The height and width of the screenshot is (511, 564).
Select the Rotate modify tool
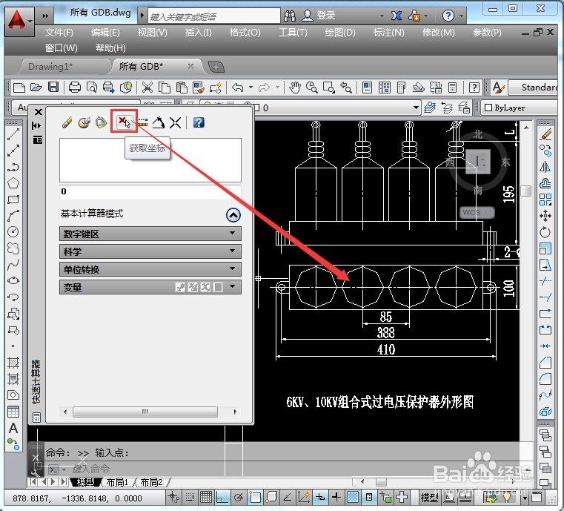point(545,232)
